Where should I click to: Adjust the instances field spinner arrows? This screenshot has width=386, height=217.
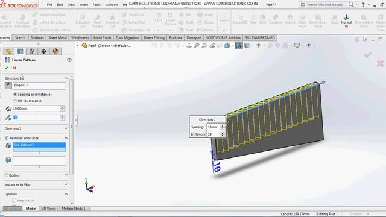point(62,118)
